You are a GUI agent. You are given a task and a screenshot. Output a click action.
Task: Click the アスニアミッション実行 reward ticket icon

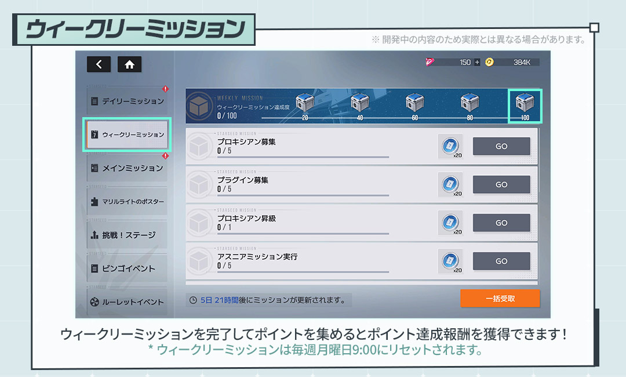pos(450,261)
